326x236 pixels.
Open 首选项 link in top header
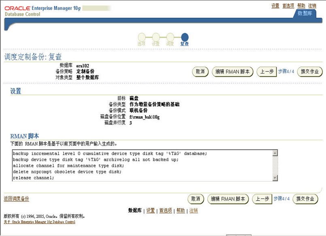(288, 6)
